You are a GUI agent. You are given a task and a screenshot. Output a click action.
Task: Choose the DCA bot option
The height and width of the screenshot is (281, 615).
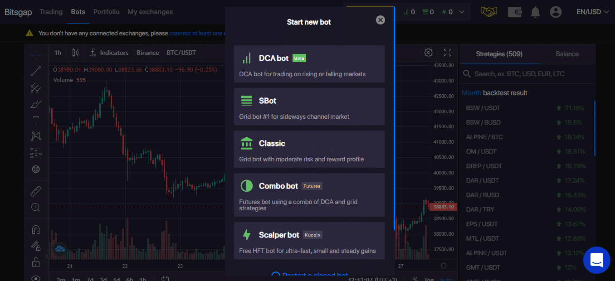309,64
